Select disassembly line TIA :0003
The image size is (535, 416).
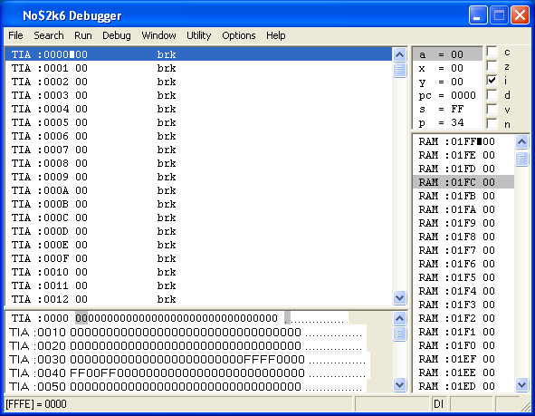(x=198, y=95)
